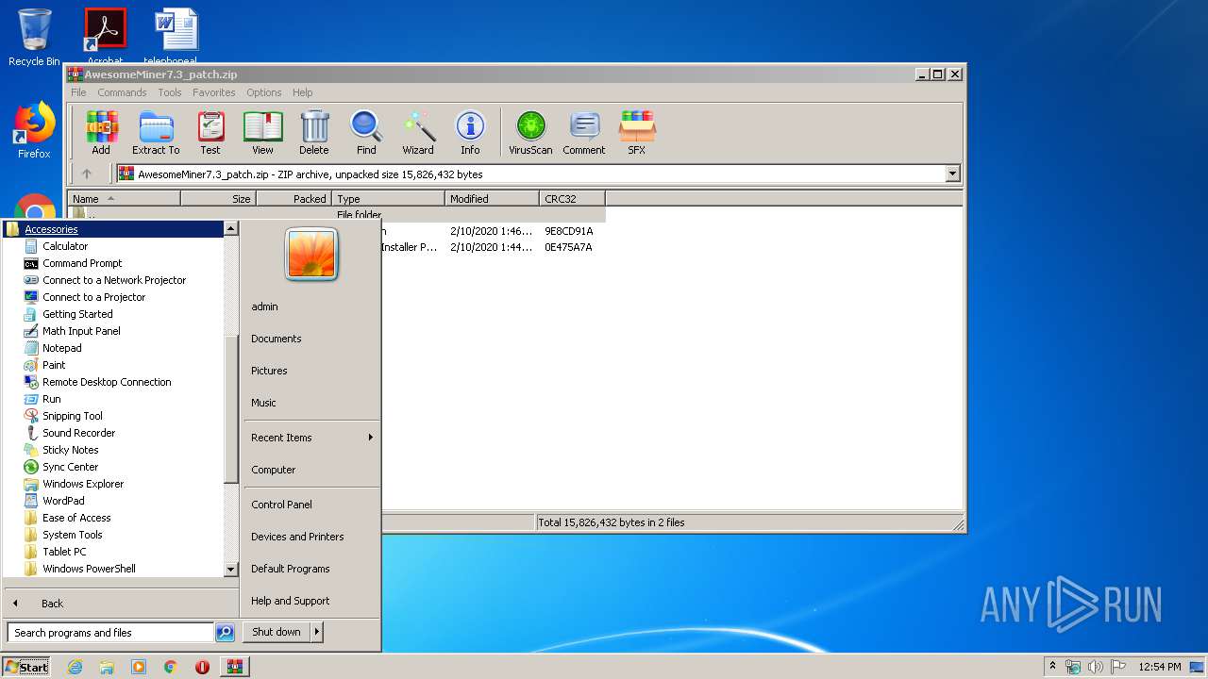Click the Start button
Image resolution: width=1208 pixels, height=679 pixels.
(26, 667)
